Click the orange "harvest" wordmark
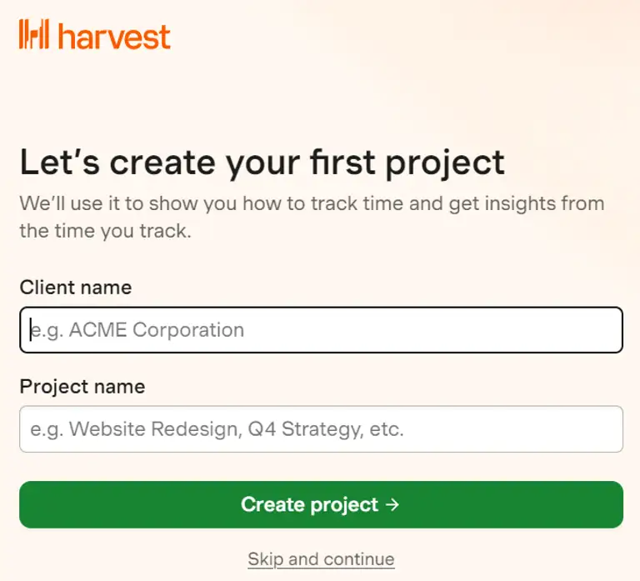The width and height of the screenshot is (640, 581). coord(114,37)
